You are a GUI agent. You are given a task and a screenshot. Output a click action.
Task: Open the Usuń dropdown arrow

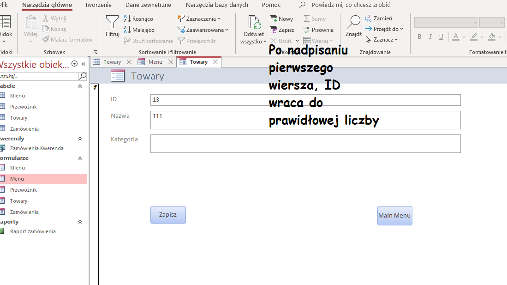pyautogui.click(x=297, y=41)
